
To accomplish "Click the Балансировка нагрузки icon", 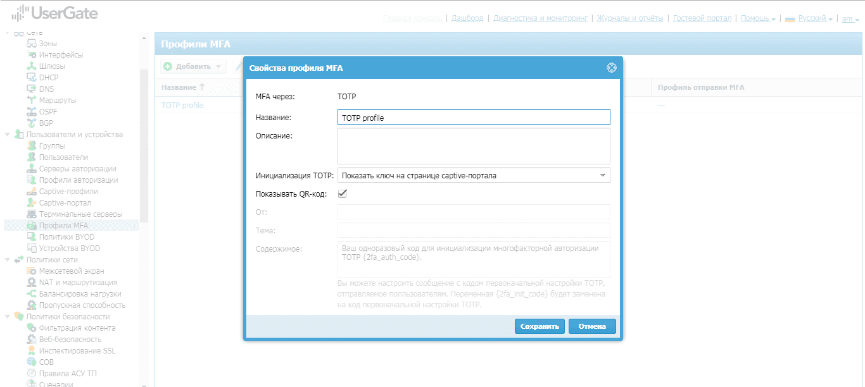I will click(x=32, y=294).
